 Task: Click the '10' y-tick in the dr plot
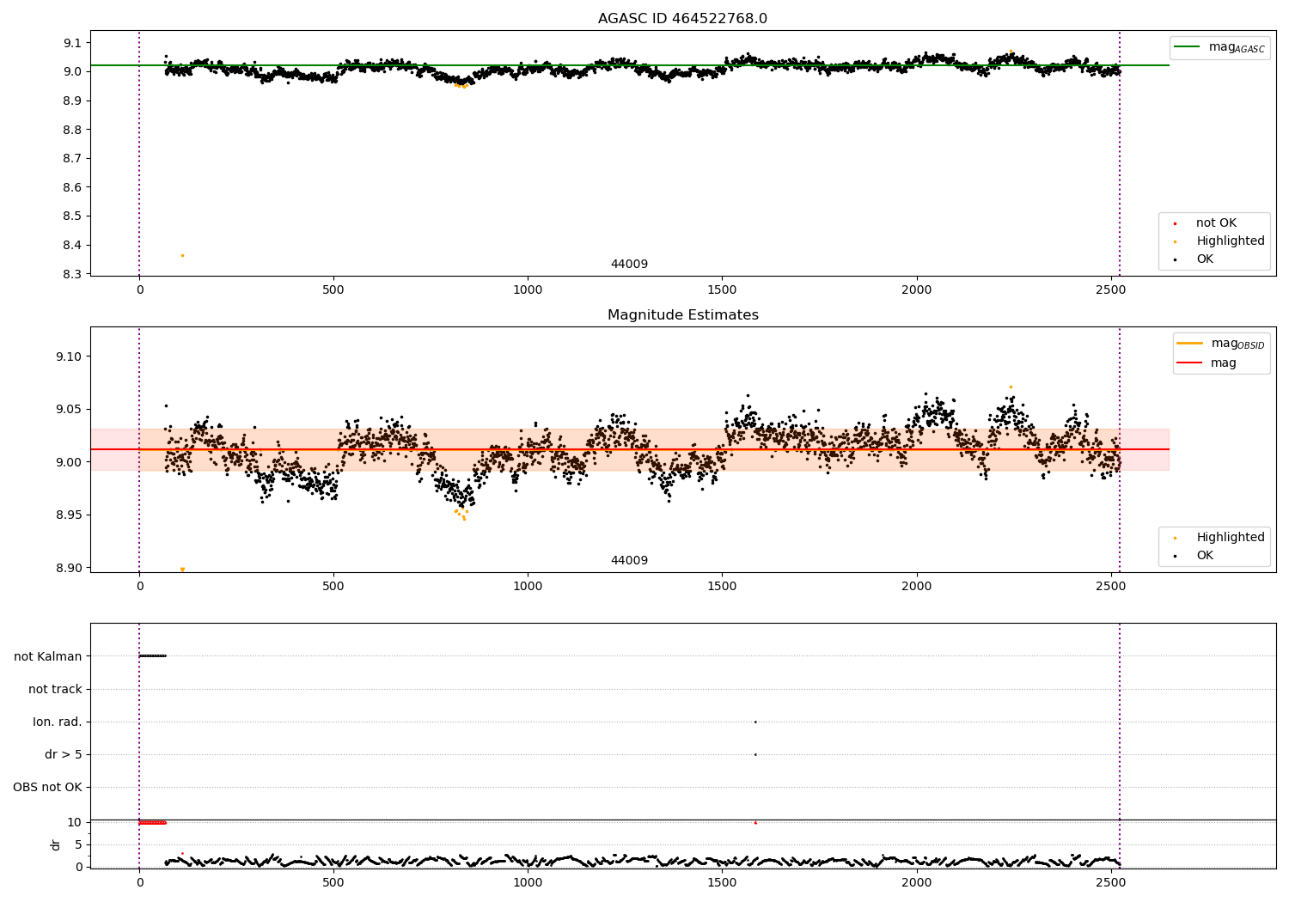(x=75, y=822)
